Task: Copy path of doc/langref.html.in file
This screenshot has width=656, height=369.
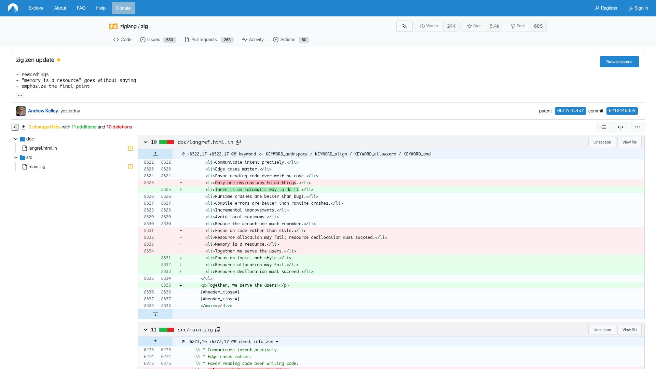Action: click(x=238, y=142)
